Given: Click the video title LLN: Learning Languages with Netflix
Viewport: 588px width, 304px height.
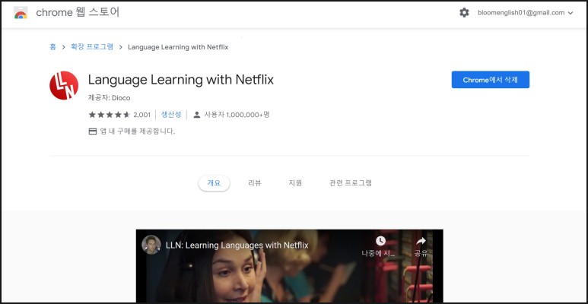Looking at the screenshot, I should coord(237,245).
